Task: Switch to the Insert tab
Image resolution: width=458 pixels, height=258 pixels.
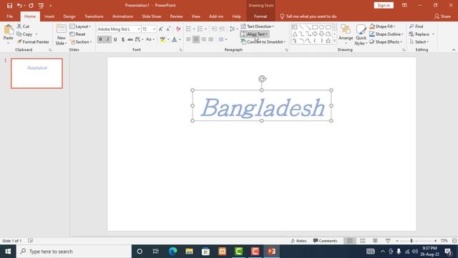Action: coord(49,16)
